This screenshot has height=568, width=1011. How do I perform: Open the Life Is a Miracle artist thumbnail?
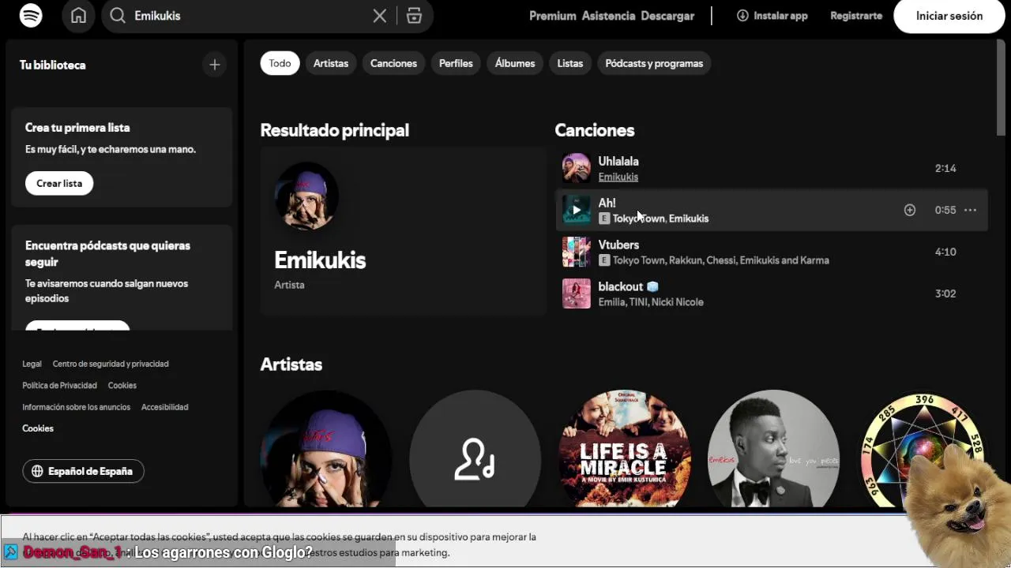click(625, 449)
